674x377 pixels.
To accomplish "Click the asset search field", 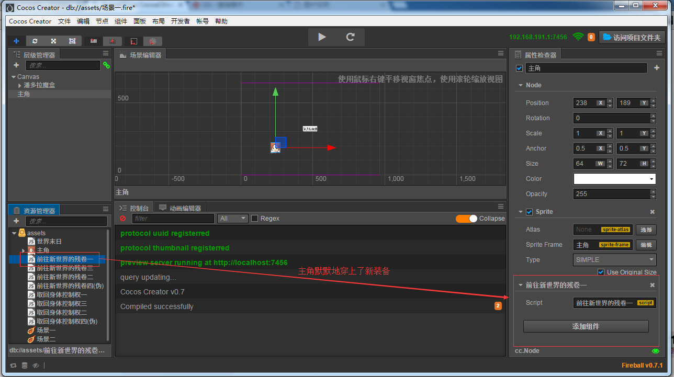I will click(66, 221).
